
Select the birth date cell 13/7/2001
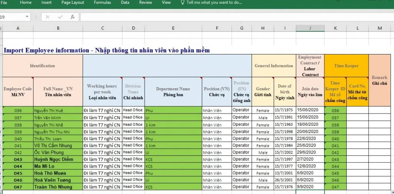coord(285,173)
